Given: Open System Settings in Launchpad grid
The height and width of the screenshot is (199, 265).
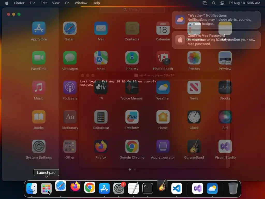Looking at the screenshot, I should (x=39, y=146).
